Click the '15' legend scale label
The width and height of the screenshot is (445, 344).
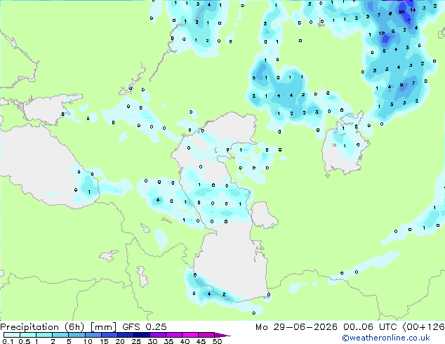[x=104, y=341]
